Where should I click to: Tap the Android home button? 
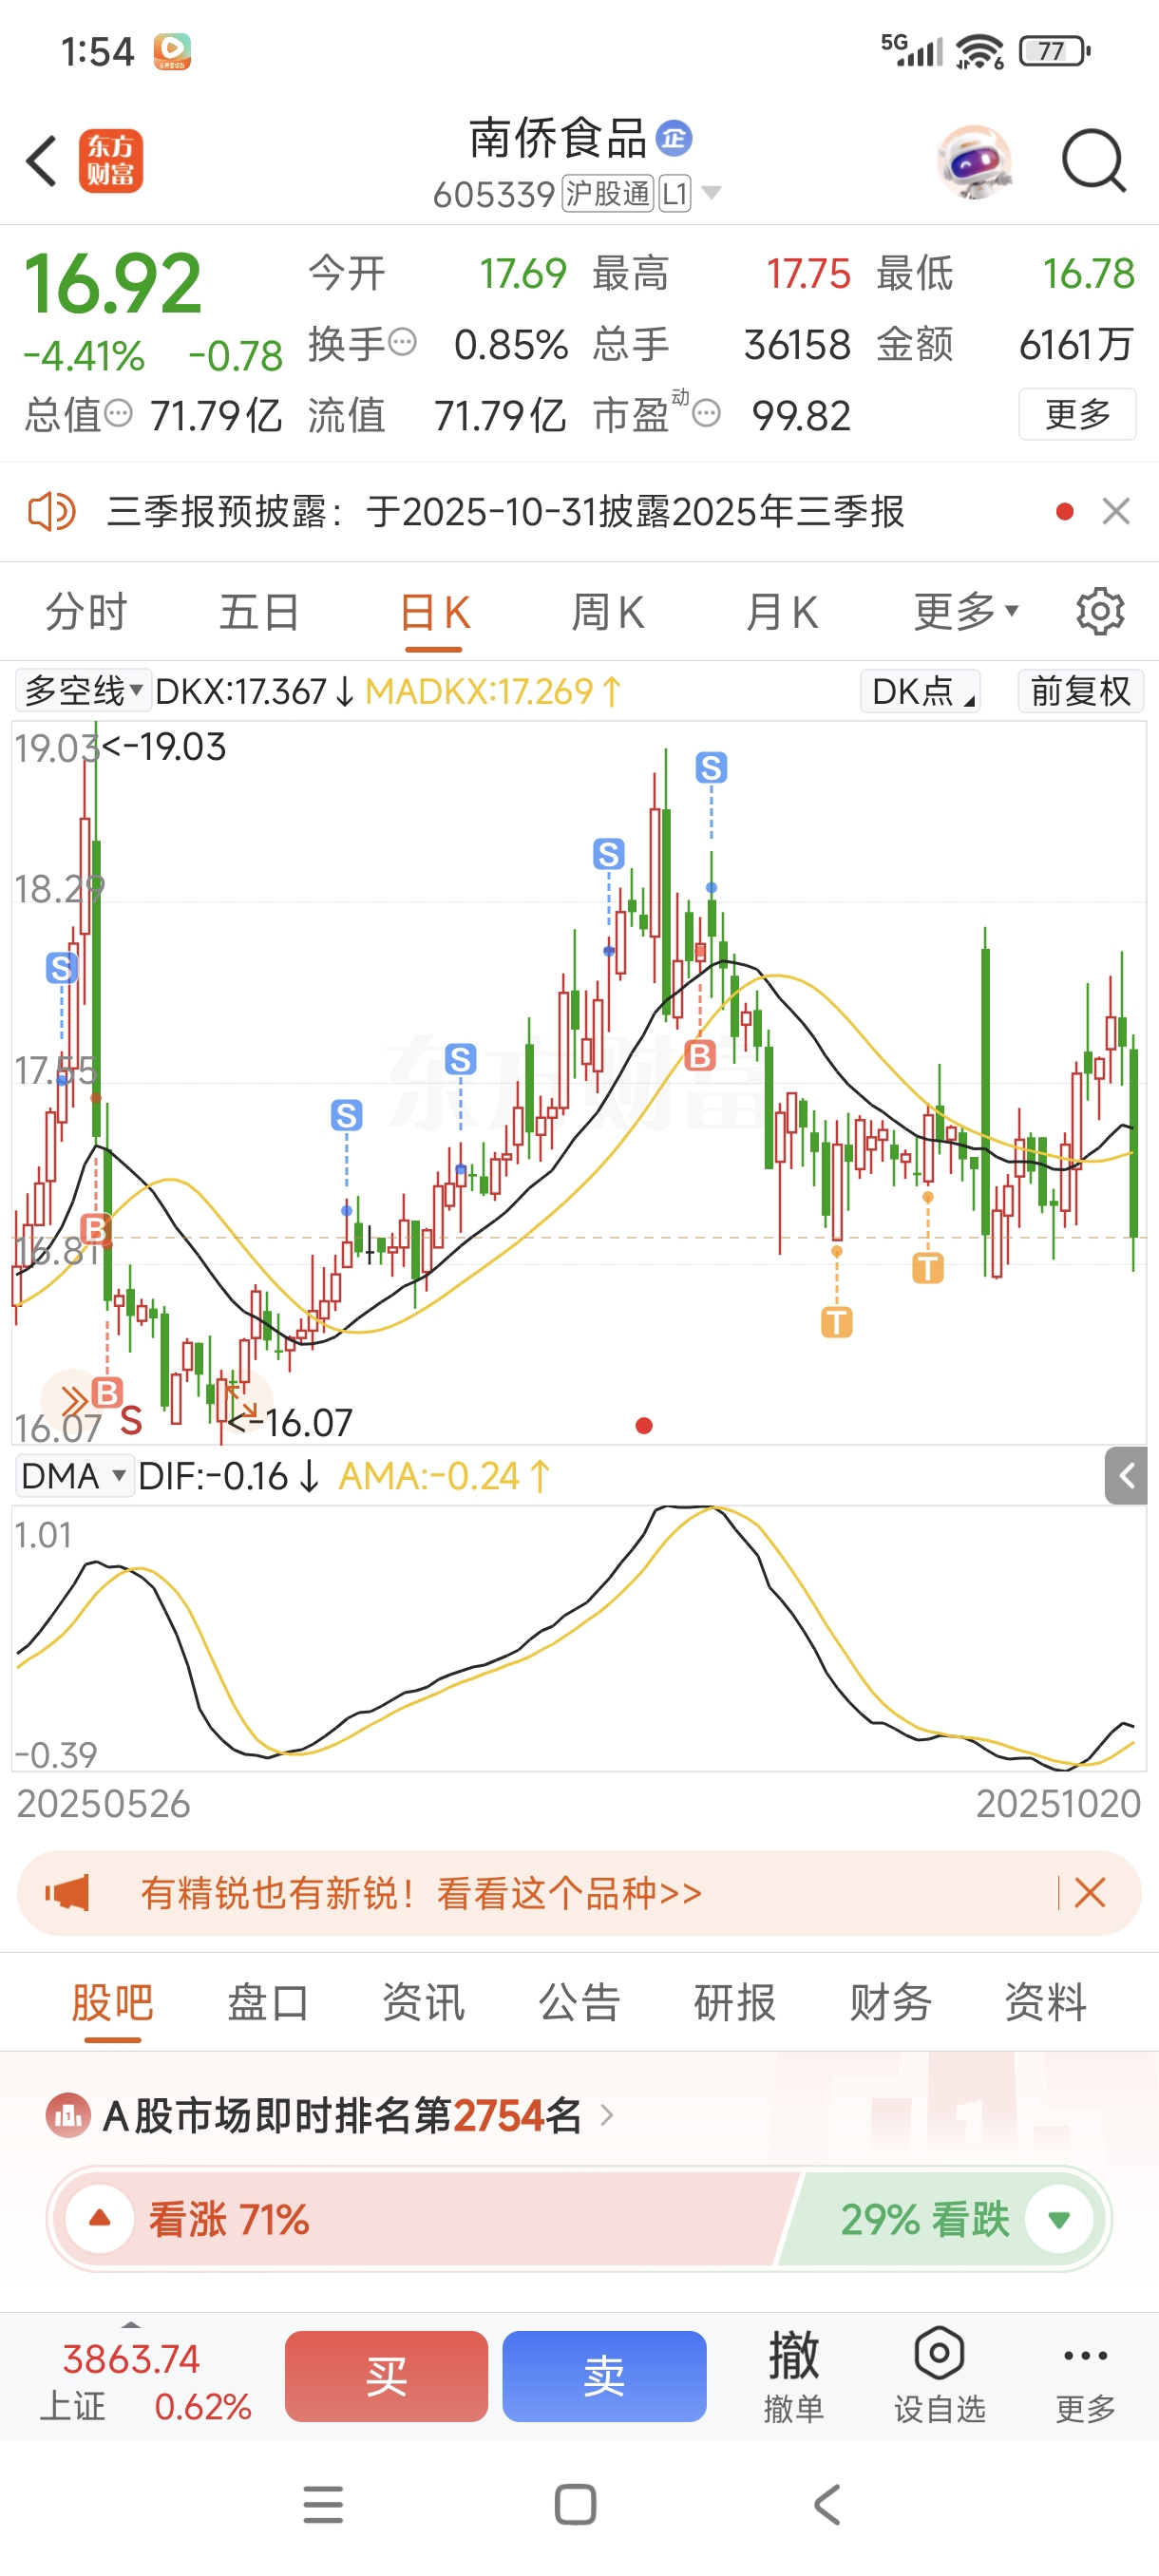point(575,2505)
